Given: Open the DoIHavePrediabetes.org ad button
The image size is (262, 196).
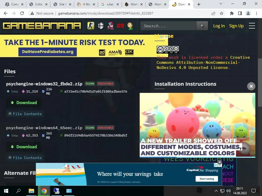Looking at the screenshot, I should point(48,52).
